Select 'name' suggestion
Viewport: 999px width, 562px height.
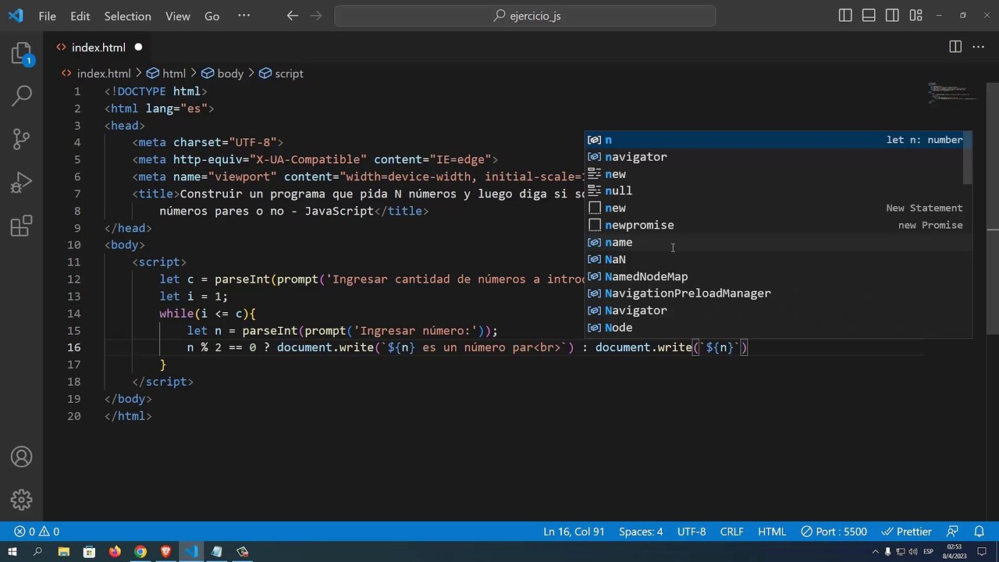pos(776,243)
